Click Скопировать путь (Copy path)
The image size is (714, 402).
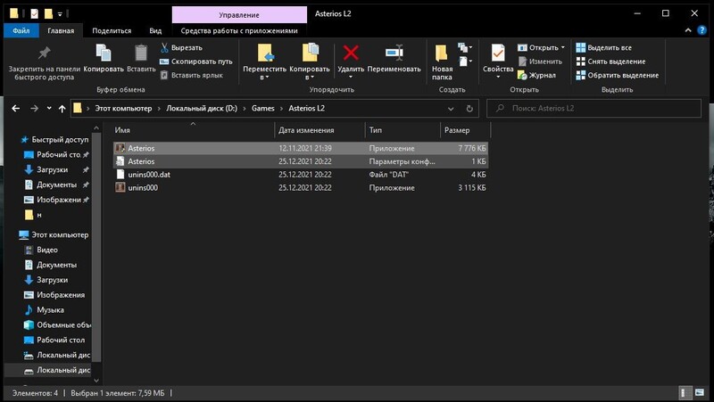coord(195,62)
